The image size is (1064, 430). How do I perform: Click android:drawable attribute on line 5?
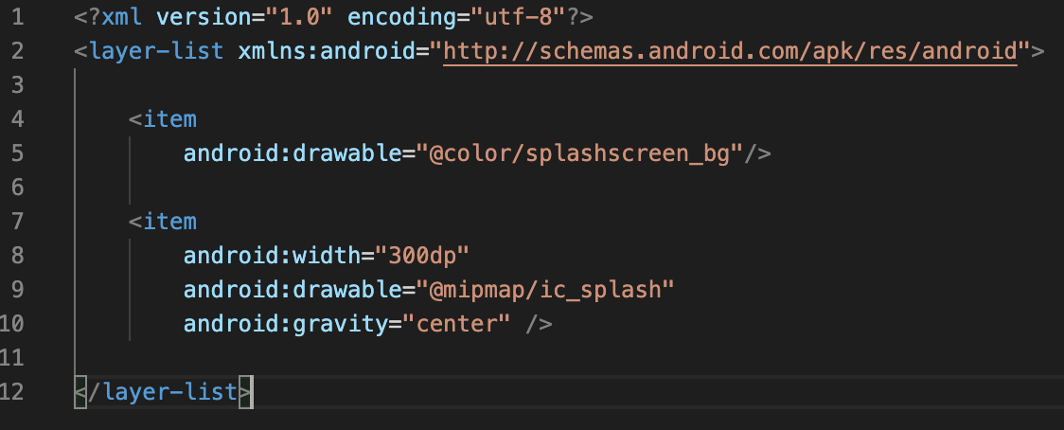coord(293,153)
